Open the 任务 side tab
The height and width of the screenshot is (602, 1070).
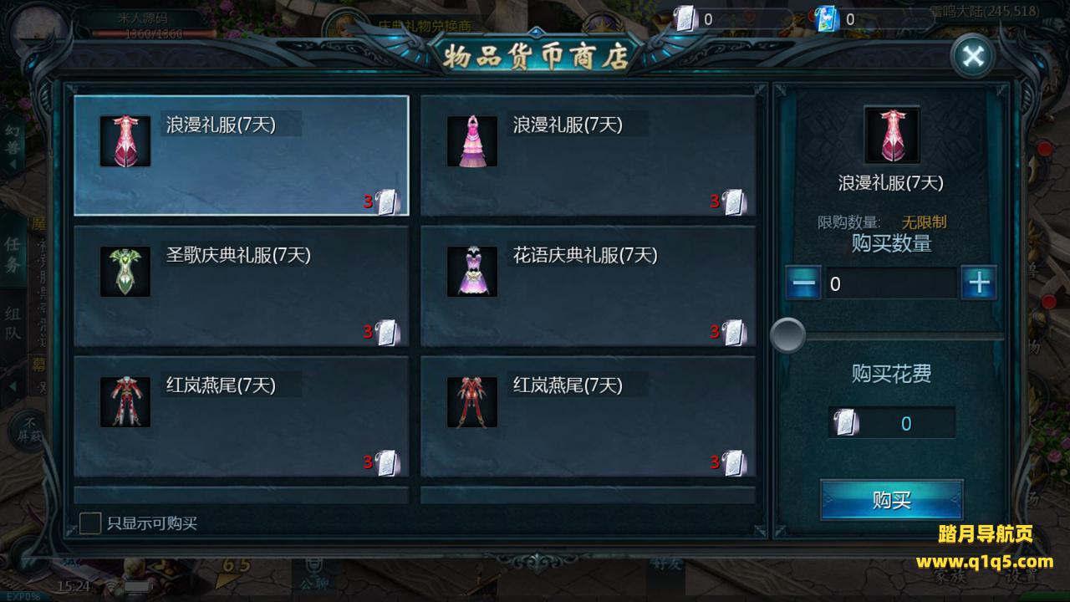pos(13,254)
